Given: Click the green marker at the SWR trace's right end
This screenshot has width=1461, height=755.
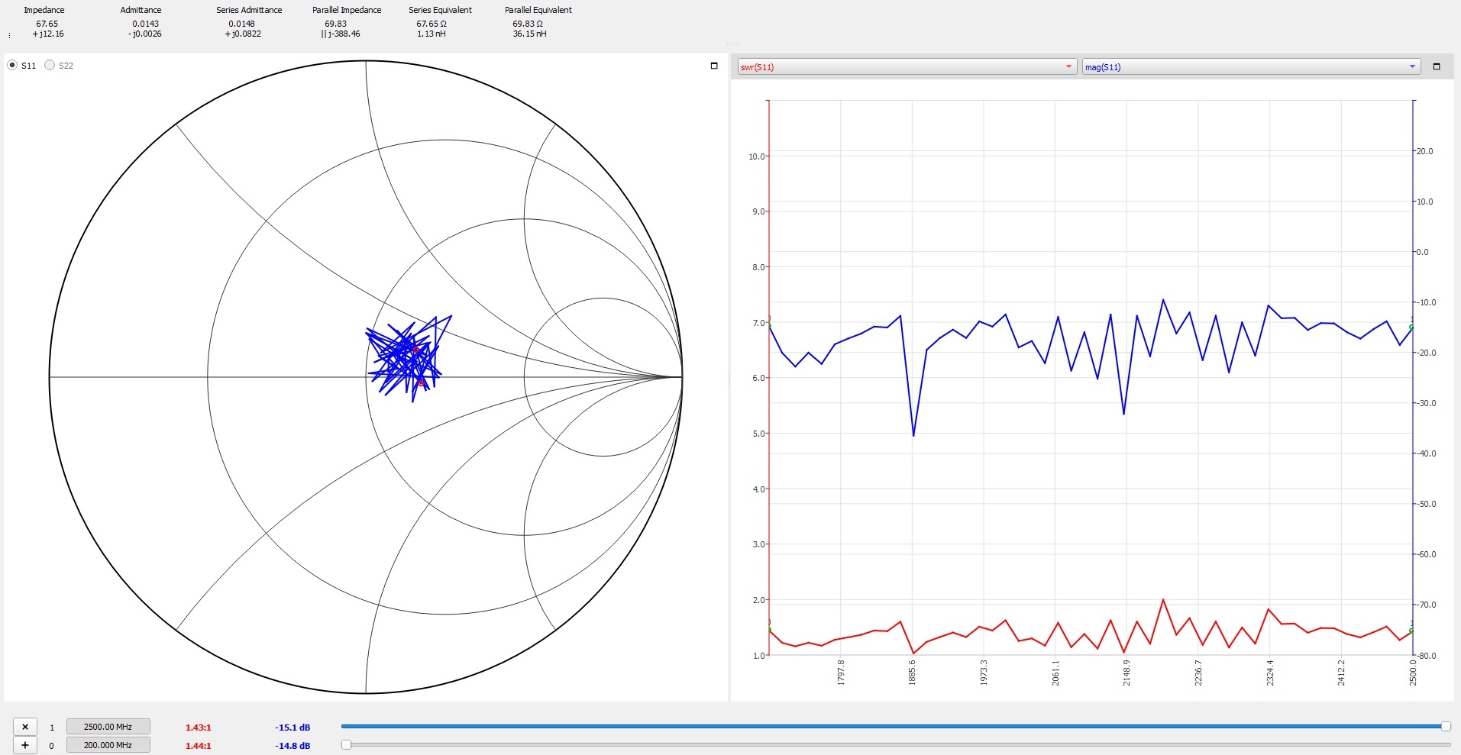Looking at the screenshot, I should [x=1411, y=631].
